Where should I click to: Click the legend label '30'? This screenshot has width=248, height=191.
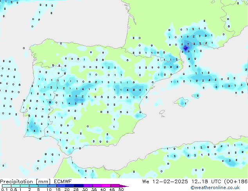(85, 189)
